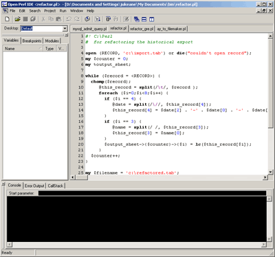Screen dimensions: 275x257
Task: Sort by the Name column header
Action: pyautogui.click(x=23, y=49)
